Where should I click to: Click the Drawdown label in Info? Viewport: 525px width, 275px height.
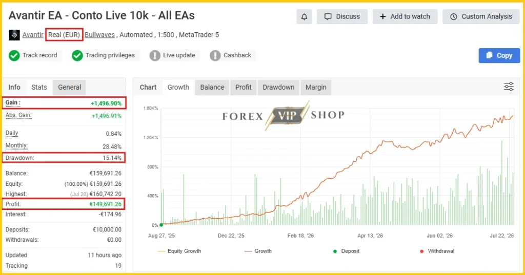20,158
